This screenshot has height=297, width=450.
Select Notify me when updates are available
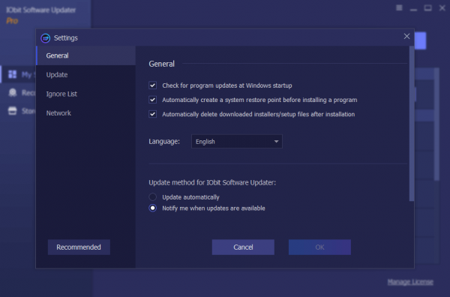153,208
